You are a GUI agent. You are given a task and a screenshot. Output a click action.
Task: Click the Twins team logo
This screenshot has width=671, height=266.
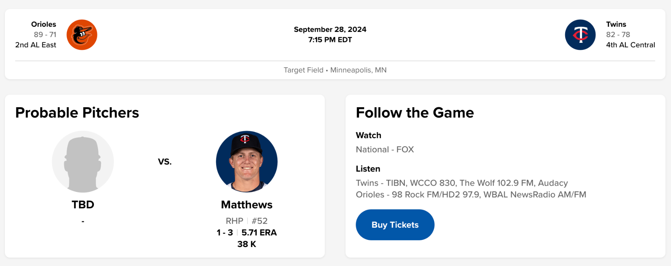(x=580, y=35)
